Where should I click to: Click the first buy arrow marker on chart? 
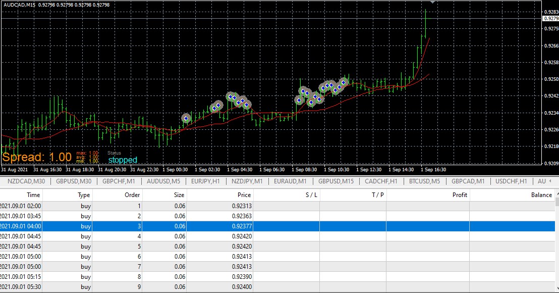186,119
